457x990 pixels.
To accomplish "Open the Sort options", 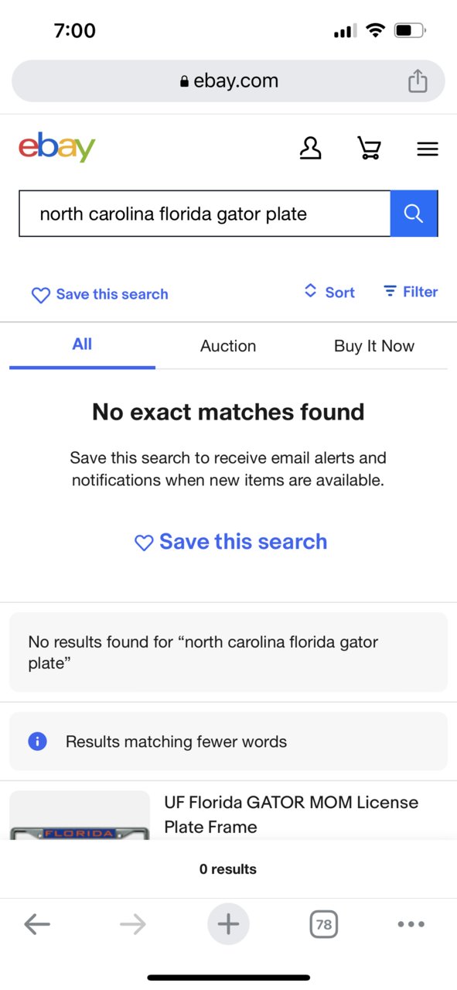I will 329,292.
